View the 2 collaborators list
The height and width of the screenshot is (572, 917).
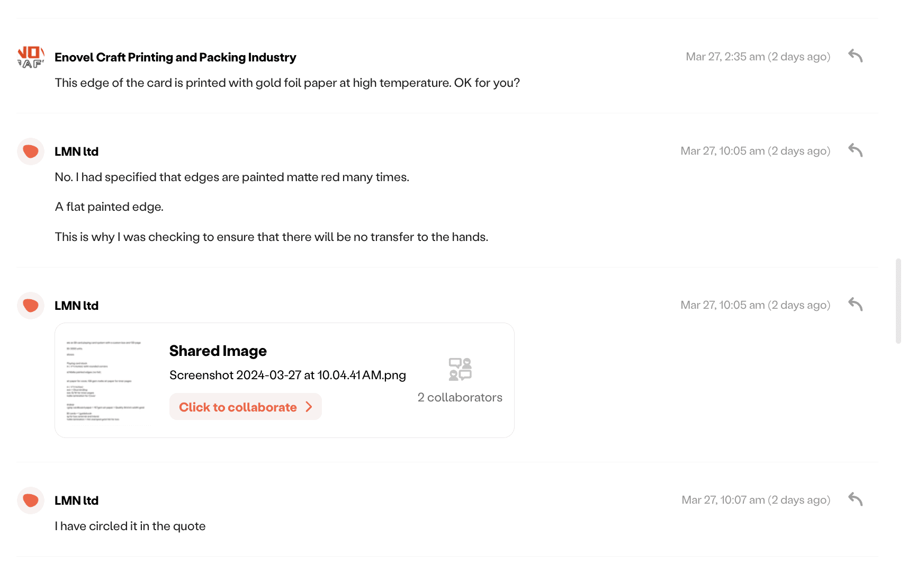pyautogui.click(x=460, y=397)
